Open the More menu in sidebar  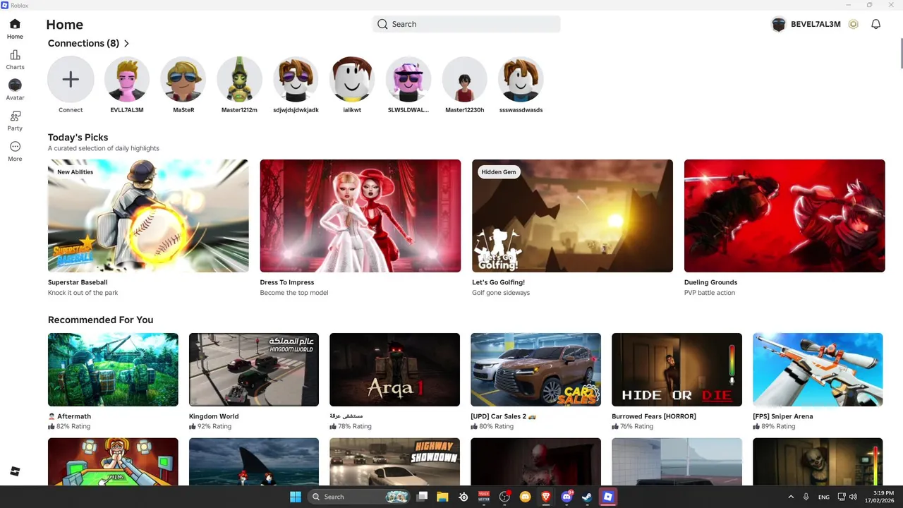click(15, 151)
